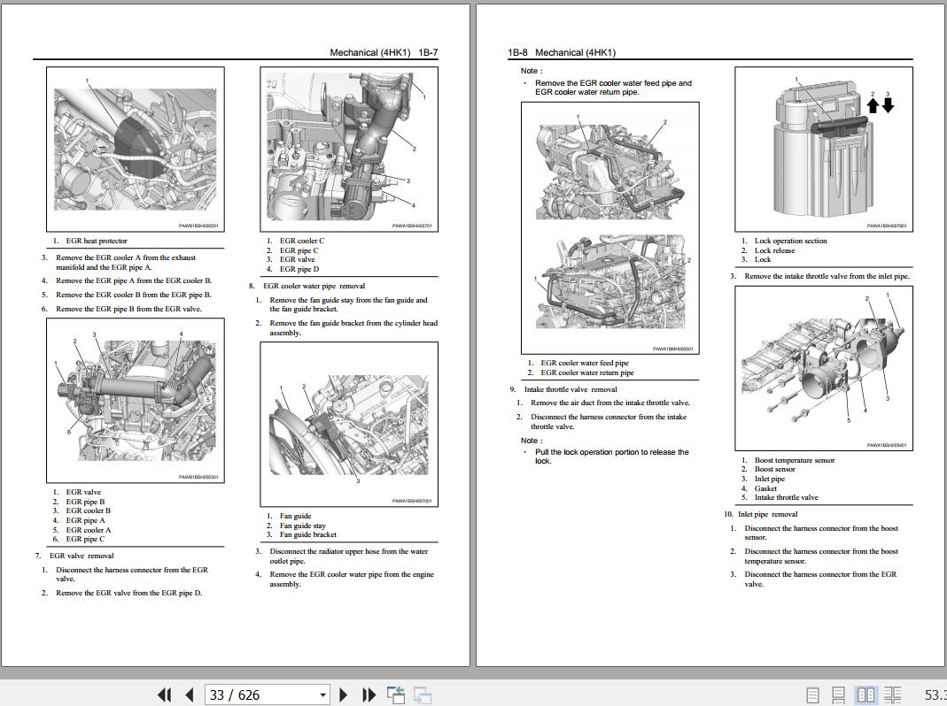Click the caption 'EGR heat protector'
Viewport: 947px width, 706px height.
coord(97,241)
